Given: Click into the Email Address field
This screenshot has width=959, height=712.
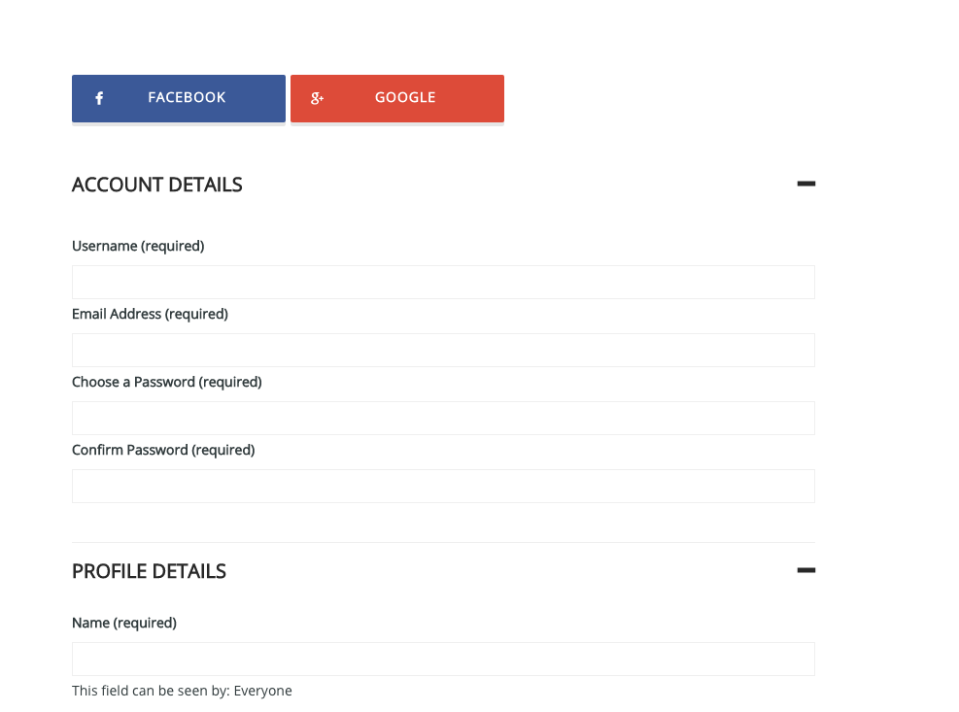Looking at the screenshot, I should (x=443, y=351).
